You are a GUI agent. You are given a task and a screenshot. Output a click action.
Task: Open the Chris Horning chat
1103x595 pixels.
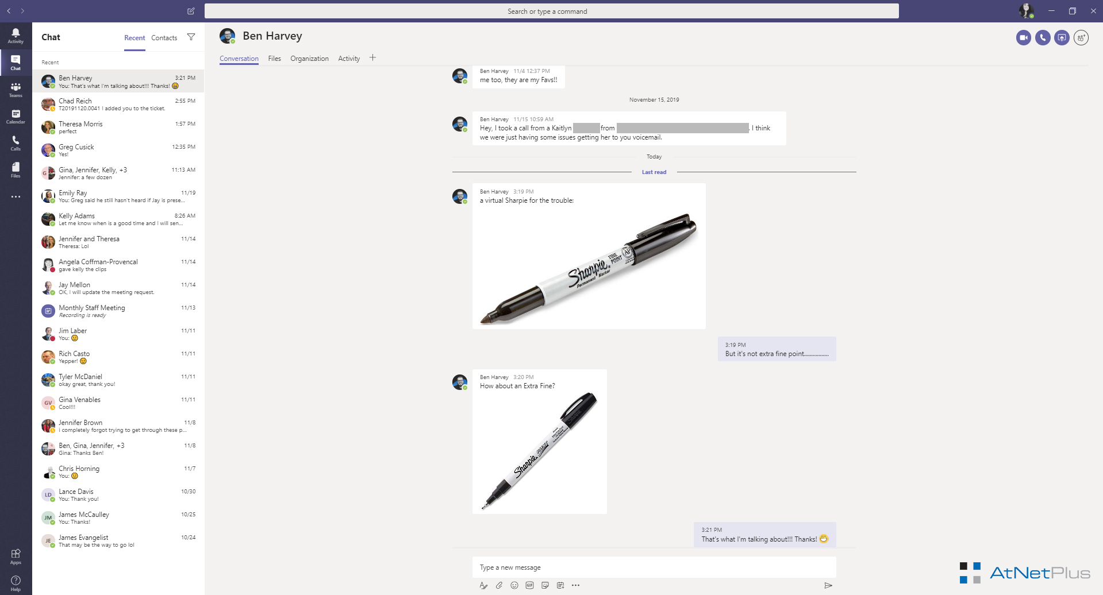tap(118, 472)
